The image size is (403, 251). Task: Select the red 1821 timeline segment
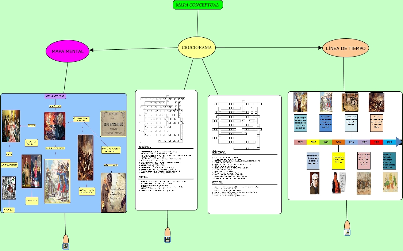coord(377,142)
